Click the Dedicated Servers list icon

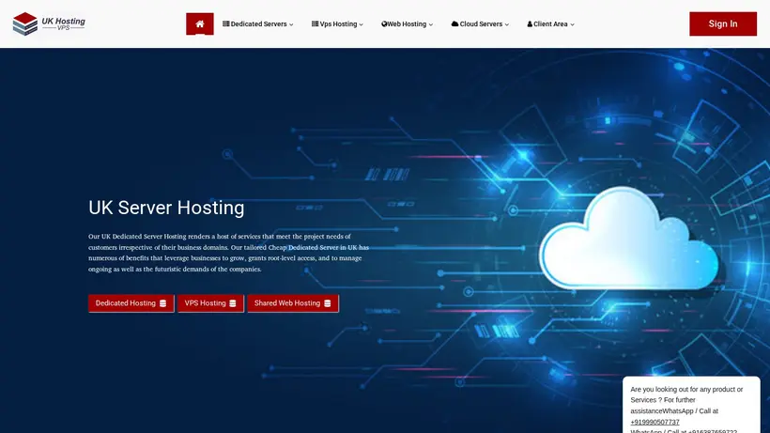pos(226,23)
